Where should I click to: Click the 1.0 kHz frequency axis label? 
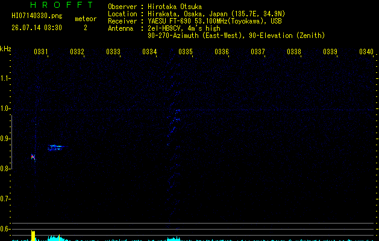tap(5, 108)
